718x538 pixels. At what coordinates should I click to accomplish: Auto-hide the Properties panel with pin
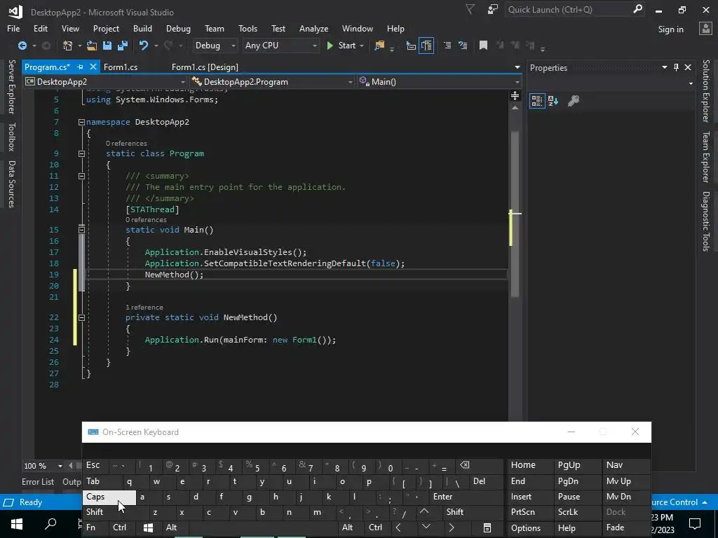(677, 67)
